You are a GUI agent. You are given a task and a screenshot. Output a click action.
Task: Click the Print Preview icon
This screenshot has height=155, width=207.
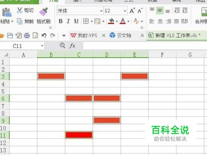pos(35,36)
